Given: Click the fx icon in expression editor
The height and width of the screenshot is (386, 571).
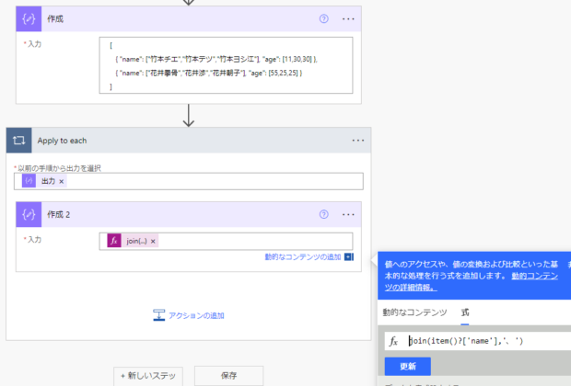Looking at the screenshot, I should click(x=393, y=341).
